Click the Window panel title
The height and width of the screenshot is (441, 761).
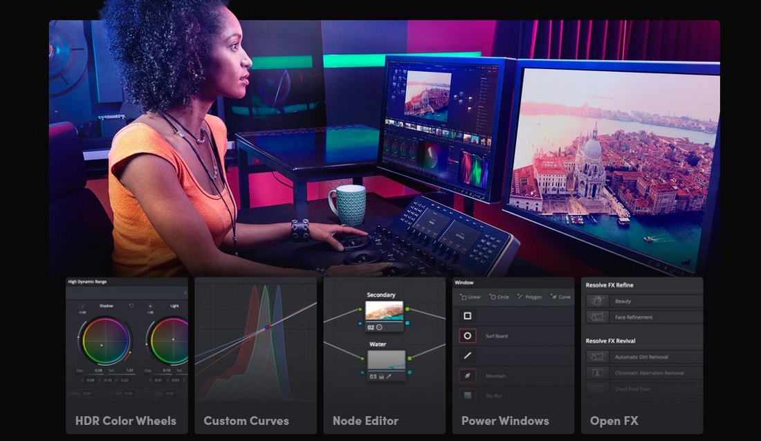464,282
